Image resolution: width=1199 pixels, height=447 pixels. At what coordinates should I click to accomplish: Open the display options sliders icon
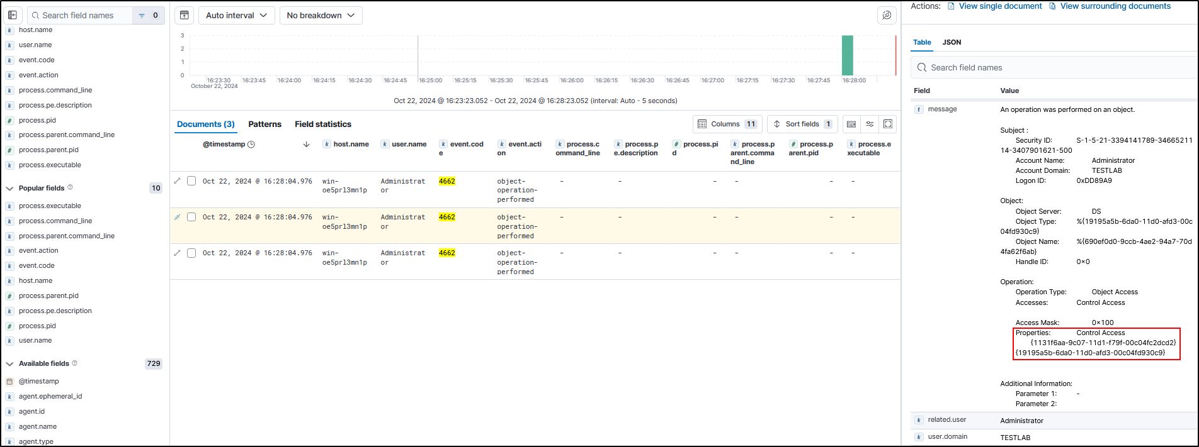[870, 124]
